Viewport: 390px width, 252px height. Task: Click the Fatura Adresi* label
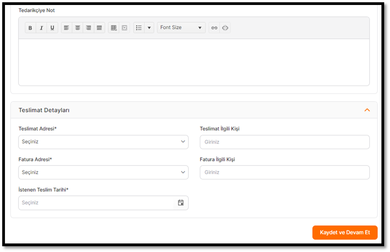[35, 159]
